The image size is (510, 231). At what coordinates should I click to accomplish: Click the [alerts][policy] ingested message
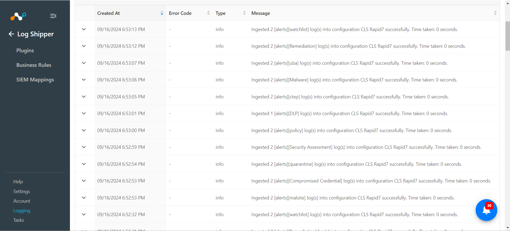(352, 130)
